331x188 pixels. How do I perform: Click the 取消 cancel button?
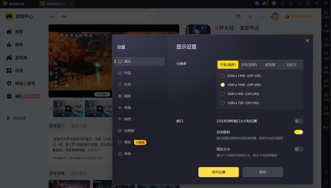pyautogui.click(x=263, y=172)
